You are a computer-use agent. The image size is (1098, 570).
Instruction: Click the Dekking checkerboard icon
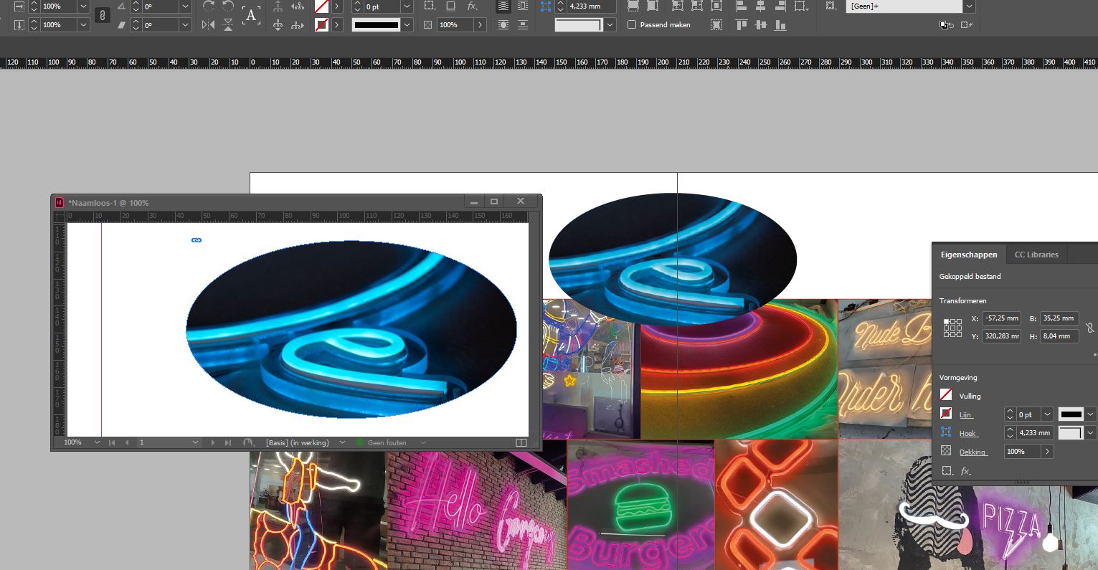(946, 451)
